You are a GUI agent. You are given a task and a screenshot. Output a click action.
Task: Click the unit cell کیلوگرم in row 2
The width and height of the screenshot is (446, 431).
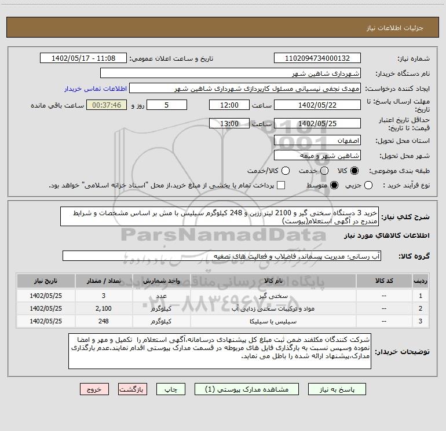[x=161, y=308]
